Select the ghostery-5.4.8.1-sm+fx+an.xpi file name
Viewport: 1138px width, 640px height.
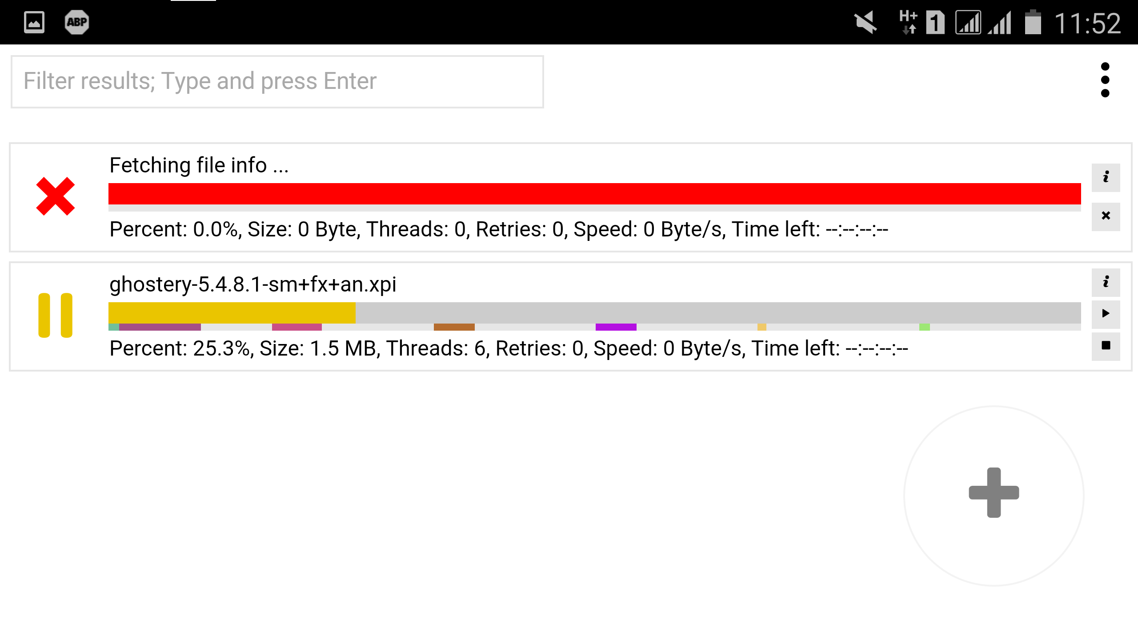tap(253, 284)
